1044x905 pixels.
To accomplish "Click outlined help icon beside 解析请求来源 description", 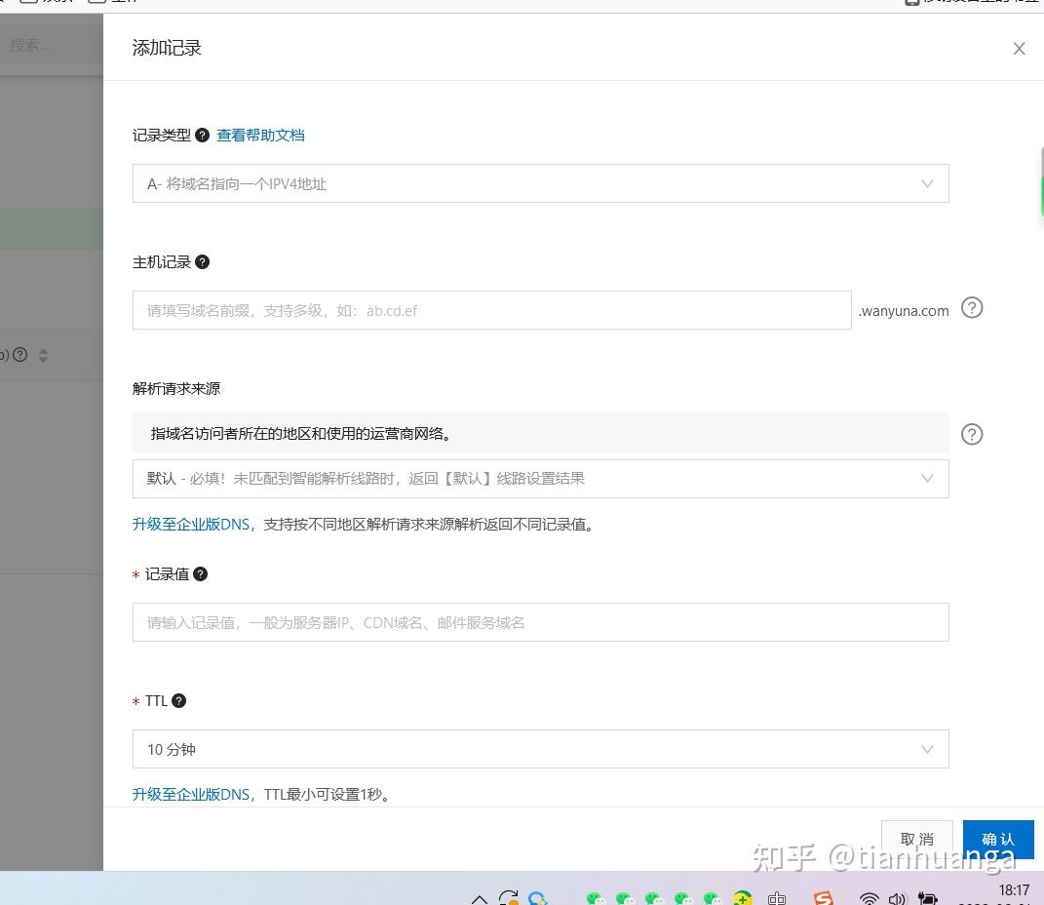I will click(971, 435).
